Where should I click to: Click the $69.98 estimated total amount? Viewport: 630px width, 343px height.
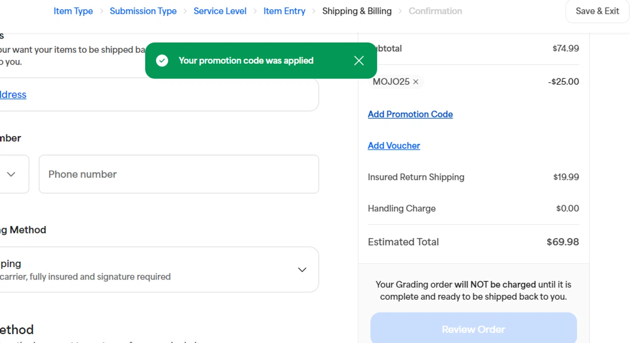coord(562,242)
